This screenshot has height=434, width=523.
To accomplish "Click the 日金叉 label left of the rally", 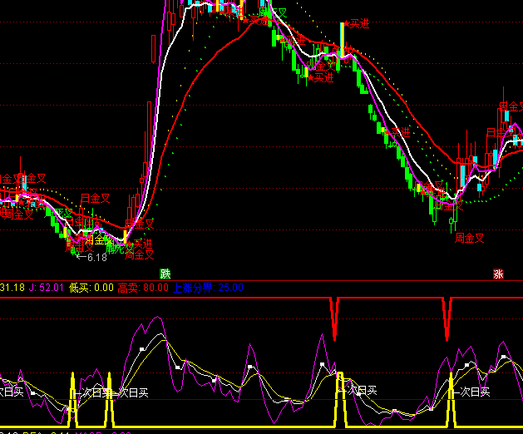I will 95,199.
